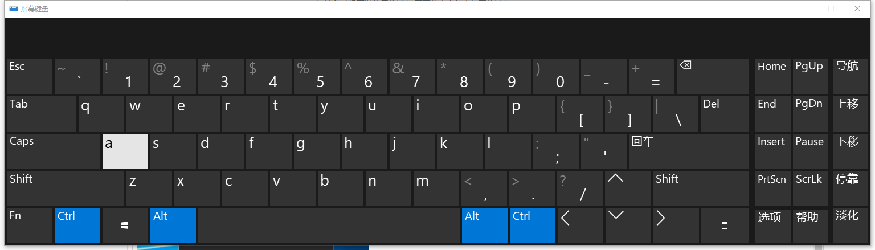Toggle the ScrLk key

[x=809, y=189]
